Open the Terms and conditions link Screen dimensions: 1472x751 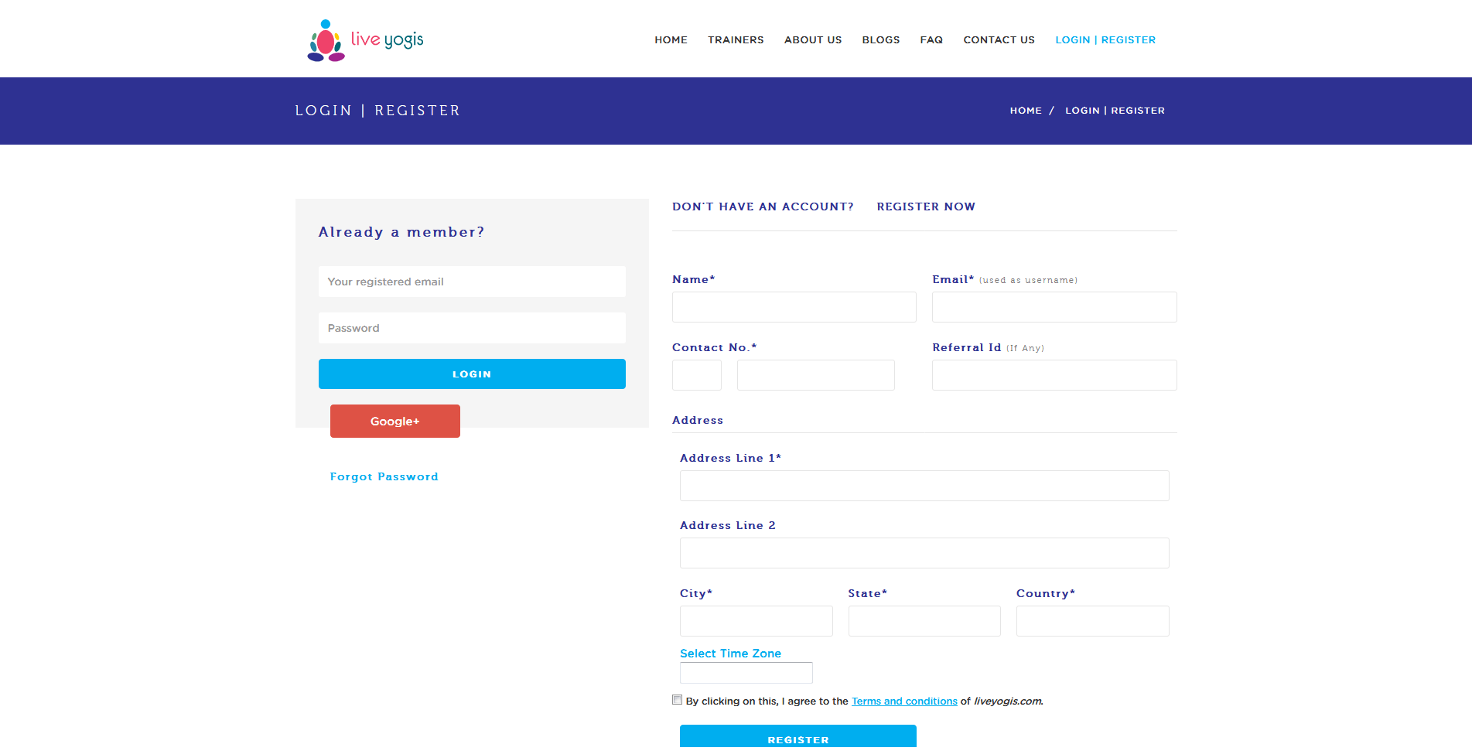[903, 702]
